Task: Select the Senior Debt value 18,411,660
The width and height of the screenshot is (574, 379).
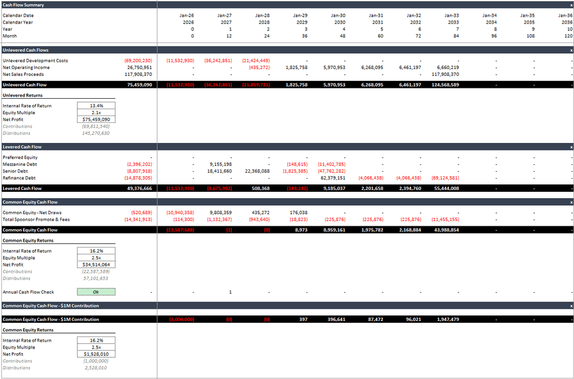Action: (219, 171)
